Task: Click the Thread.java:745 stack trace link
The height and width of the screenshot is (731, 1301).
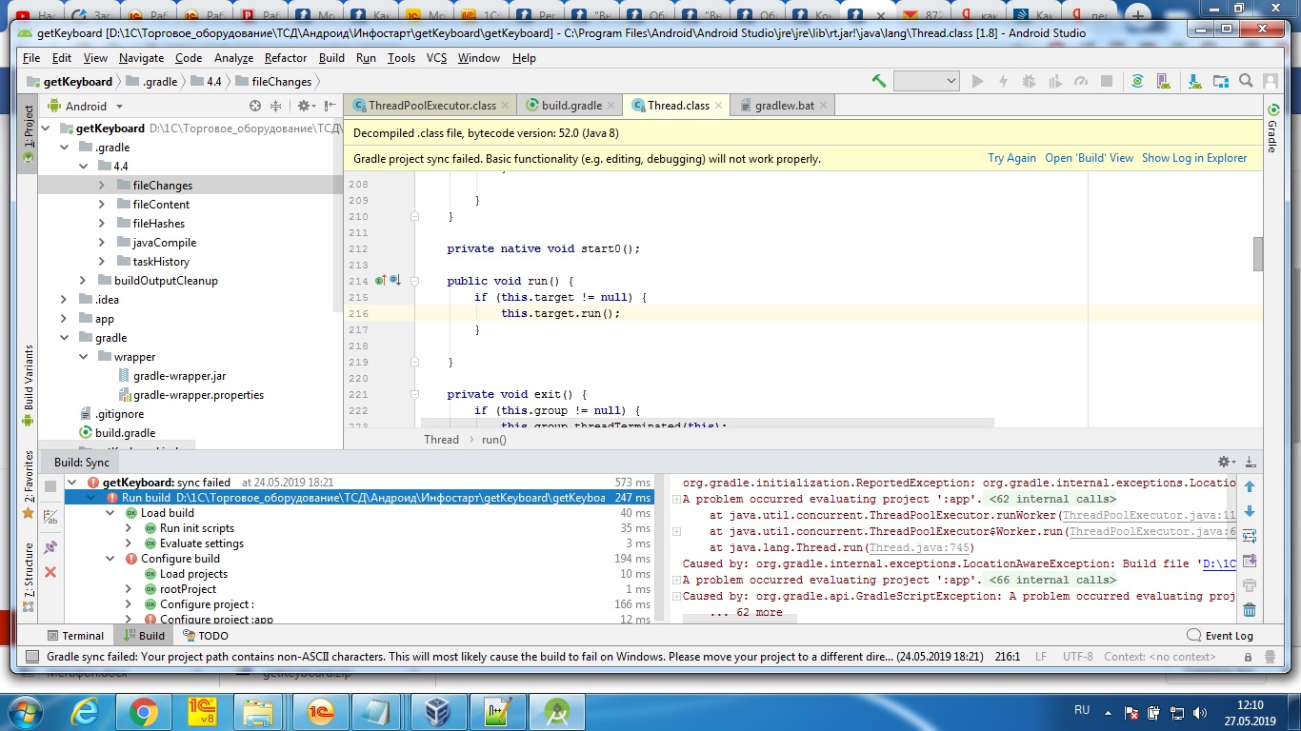Action: 918,547
